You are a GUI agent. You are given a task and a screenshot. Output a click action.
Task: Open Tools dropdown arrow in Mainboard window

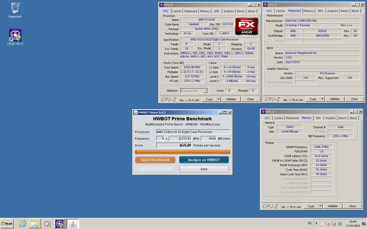[x=322, y=99]
